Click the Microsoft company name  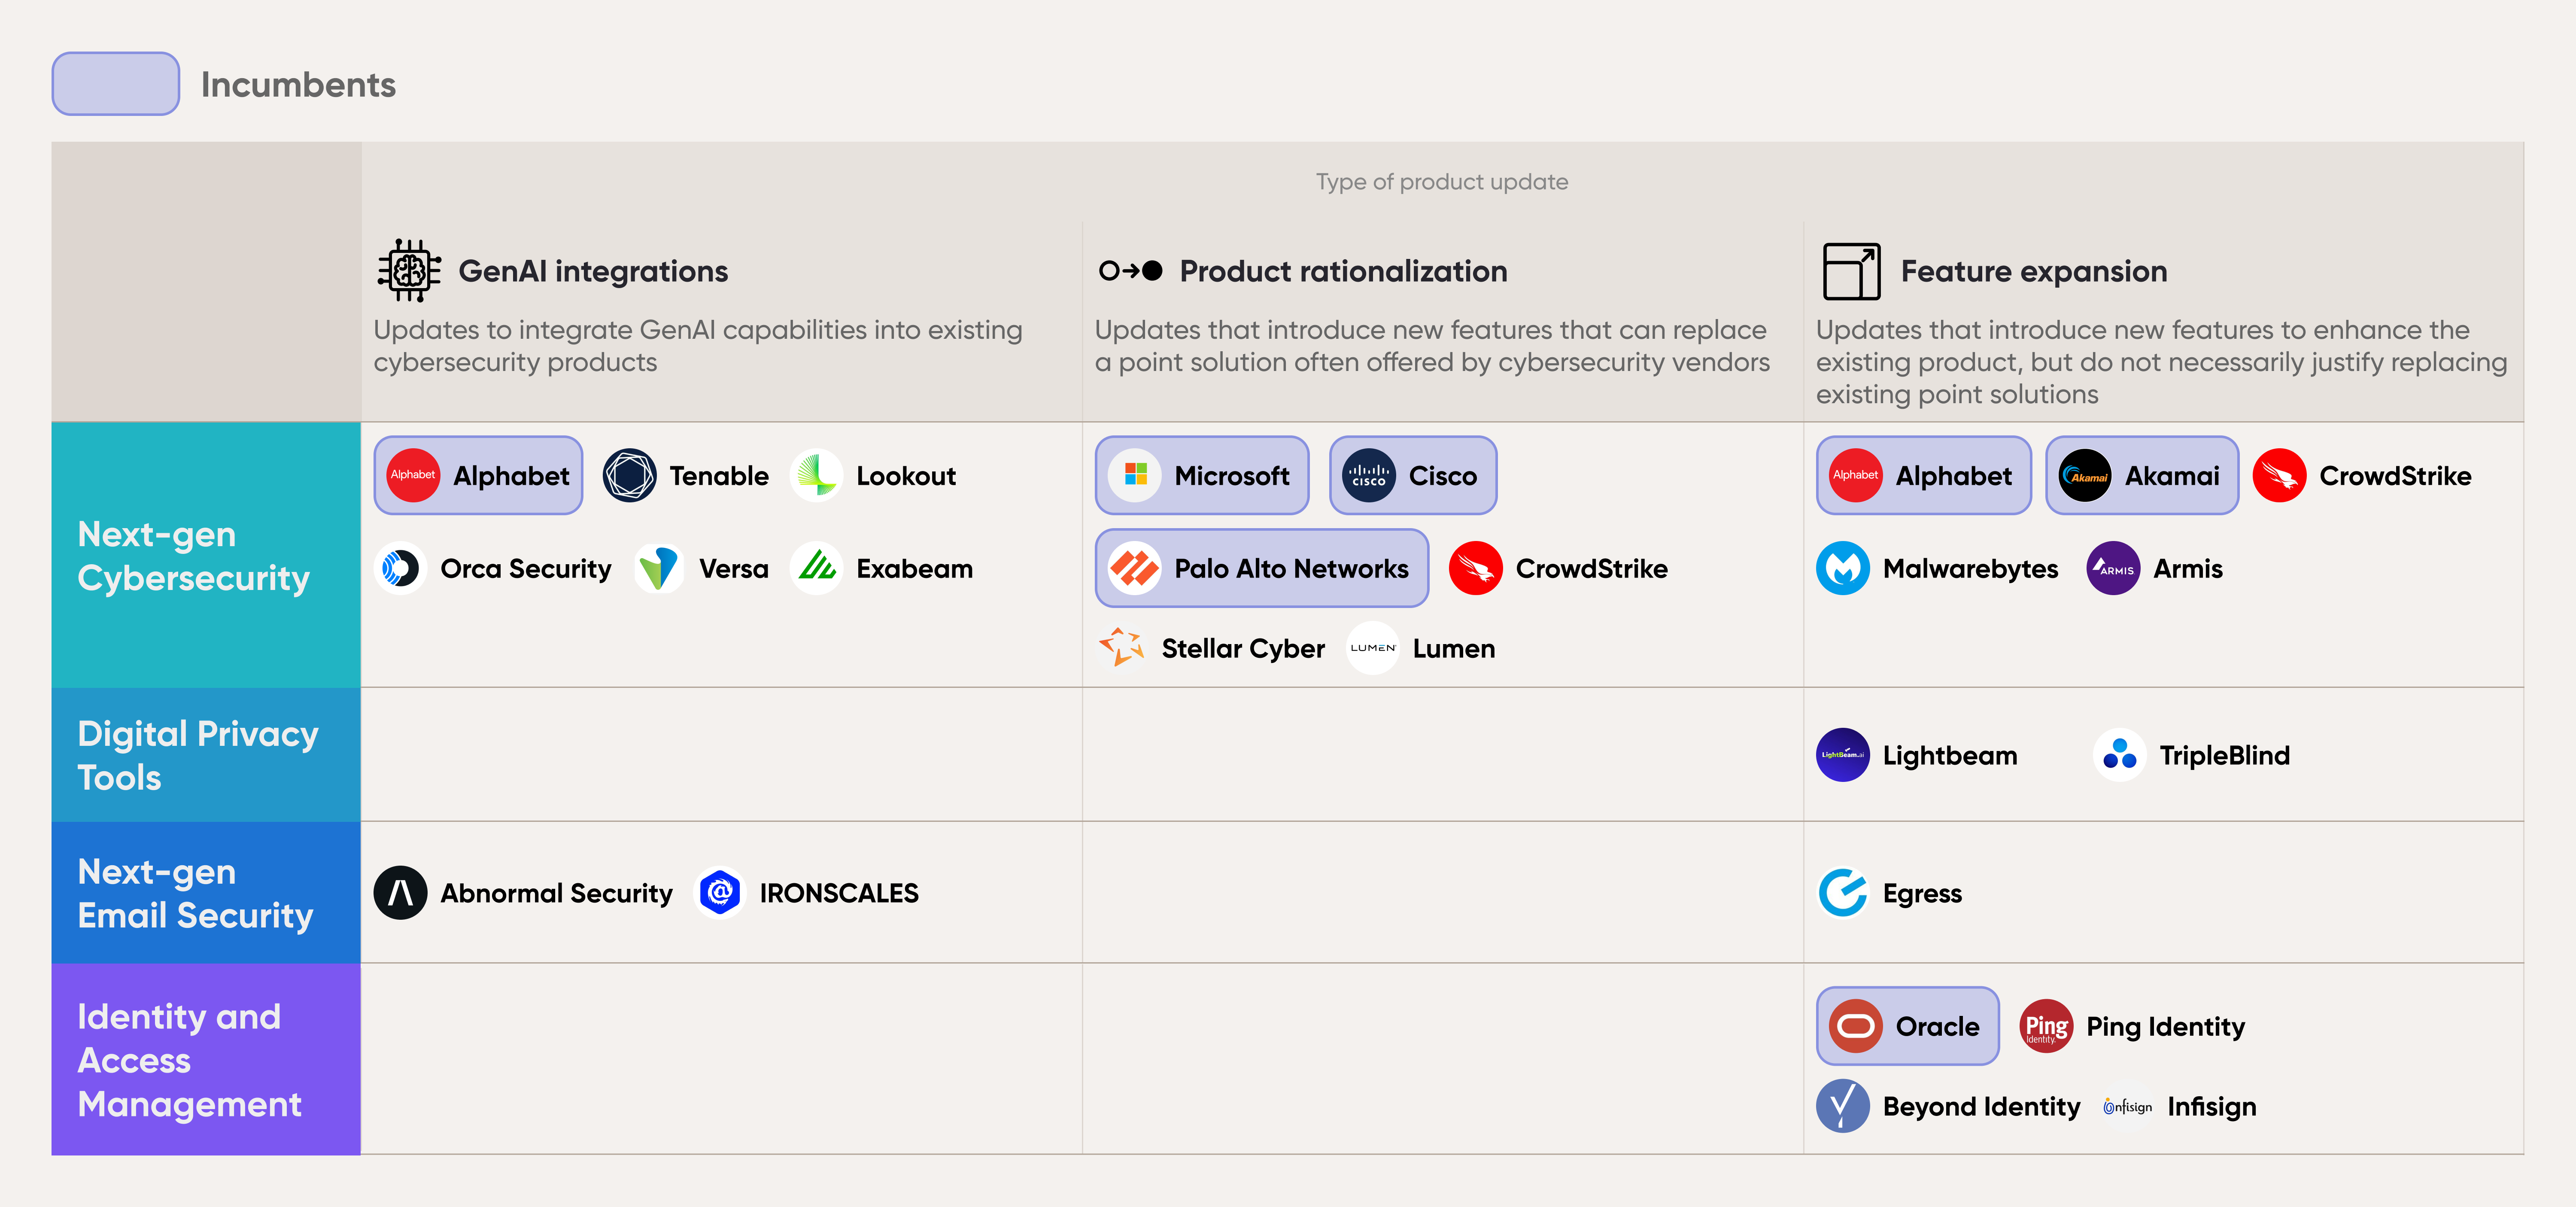(x=1232, y=476)
